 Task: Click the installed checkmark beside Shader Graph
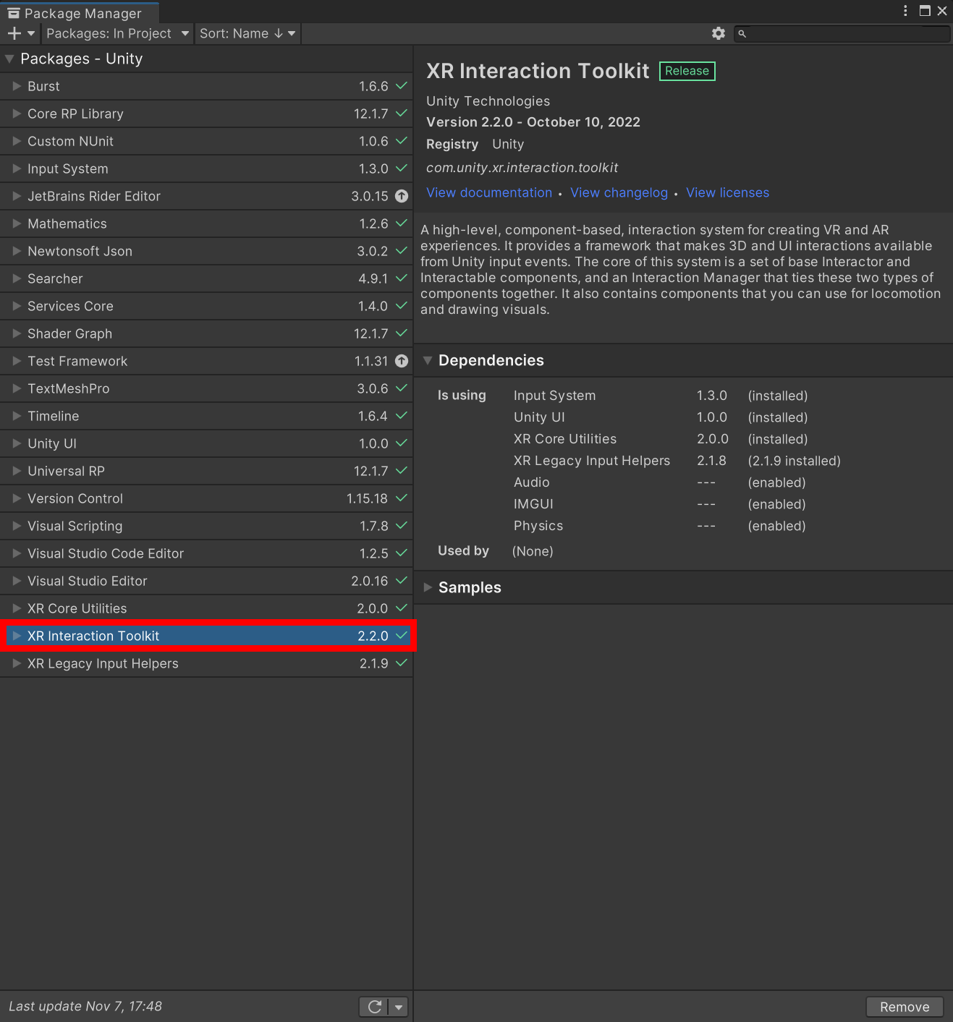[x=402, y=333]
